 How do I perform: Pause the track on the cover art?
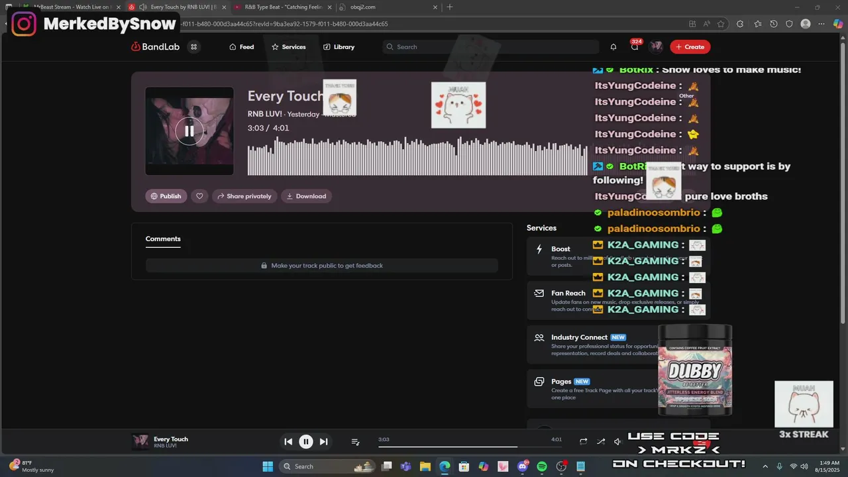(x=189, y=131)
